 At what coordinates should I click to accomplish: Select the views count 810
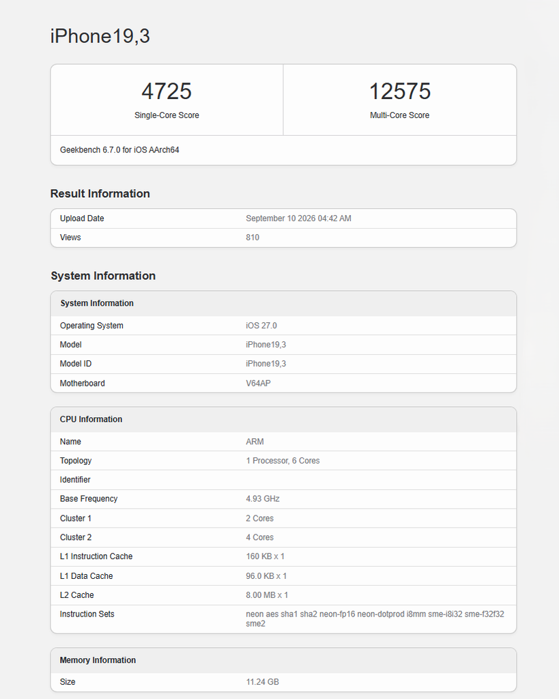(x=253, y=237)
